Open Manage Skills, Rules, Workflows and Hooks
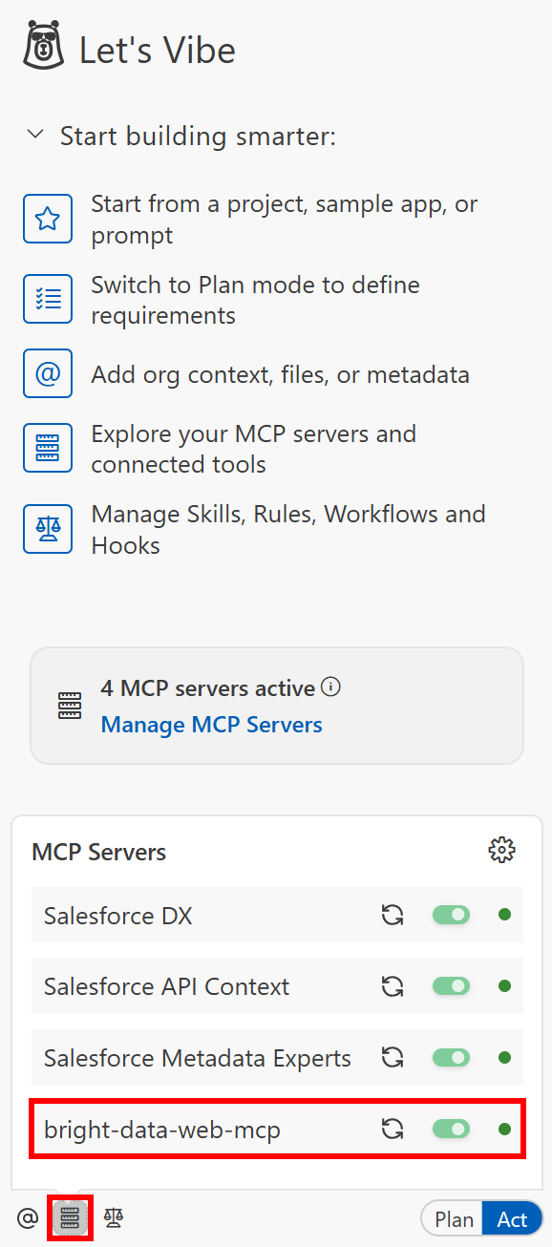Screen dimensions: 552x1247 tap(288, 529)
